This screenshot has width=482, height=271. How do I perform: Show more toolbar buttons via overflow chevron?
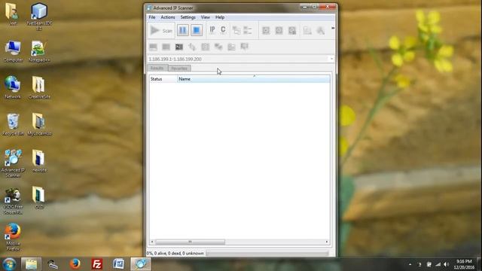click(x=333, y=28)
